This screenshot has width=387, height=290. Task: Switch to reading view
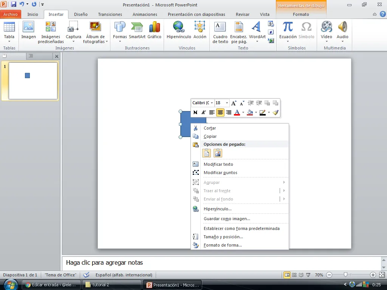(301, 275)
